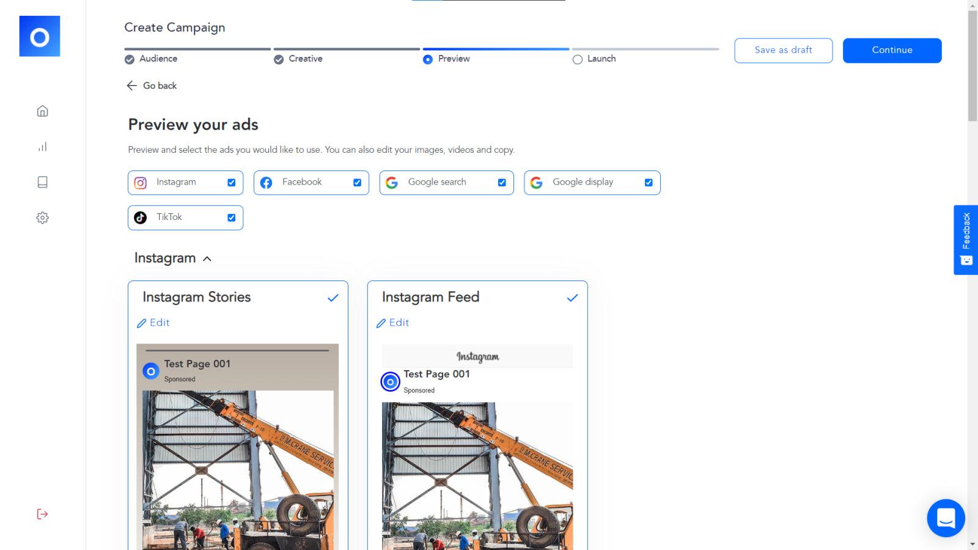Collapse the Instagram preview section

208,258
